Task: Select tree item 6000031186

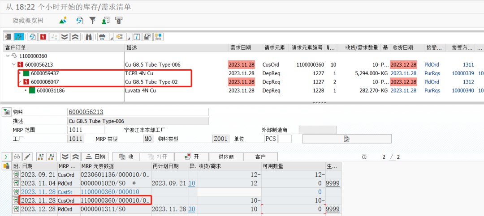Action: [x=51, y=91]
